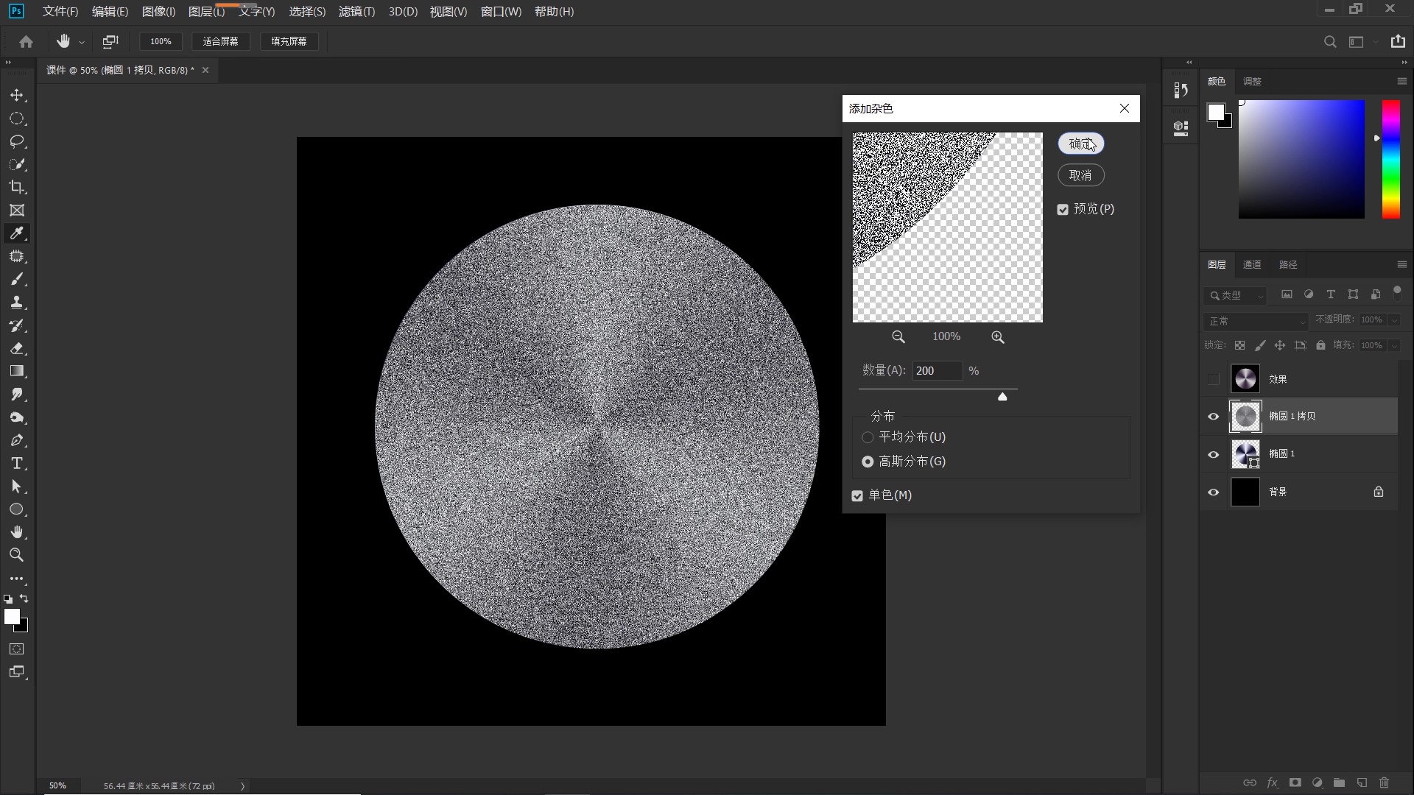Show the 效果 layer visibility
Image resolution: width=1414 pixels, height=795 pixels.
point(1214,379)
